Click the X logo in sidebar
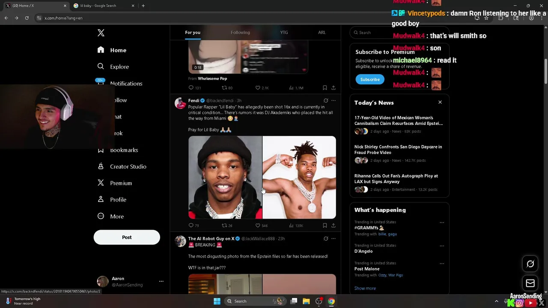 click(x=101, y=33)
